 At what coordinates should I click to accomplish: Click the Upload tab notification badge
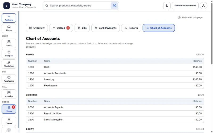click(68, 28)
